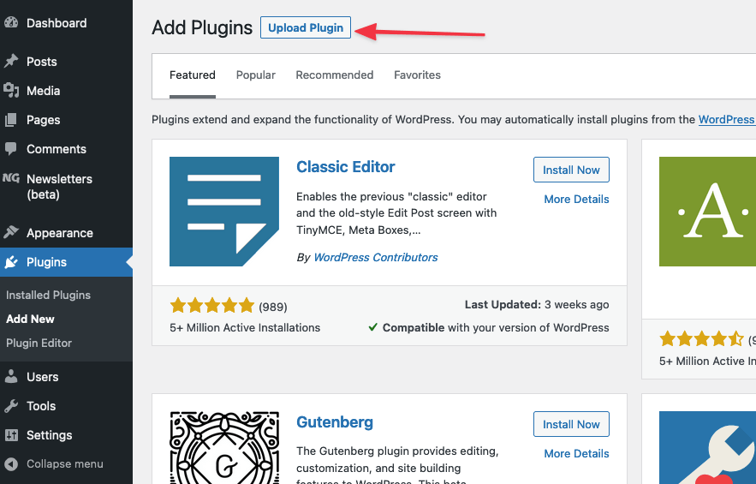Click the Dashboard gauge icon
The height and width of the screenshot is (484, 756).
11,23
